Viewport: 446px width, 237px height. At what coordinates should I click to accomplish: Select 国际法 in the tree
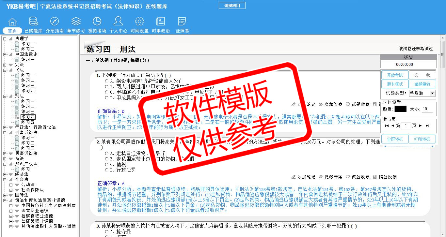(x=22, y=195)
